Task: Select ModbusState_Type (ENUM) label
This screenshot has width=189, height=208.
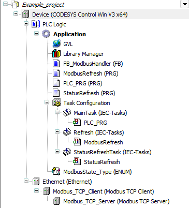Action: [97, 172]
